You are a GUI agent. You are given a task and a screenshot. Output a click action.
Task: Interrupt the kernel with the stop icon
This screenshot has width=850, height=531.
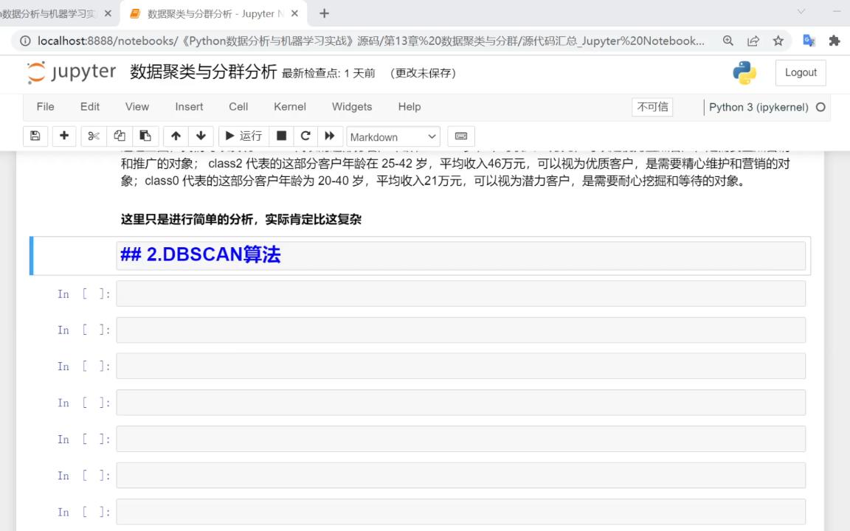click(x=281, y=136)
